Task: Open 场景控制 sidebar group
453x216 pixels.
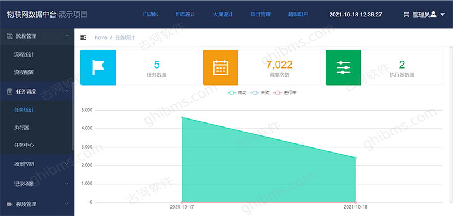Action: tap(24, 164)
